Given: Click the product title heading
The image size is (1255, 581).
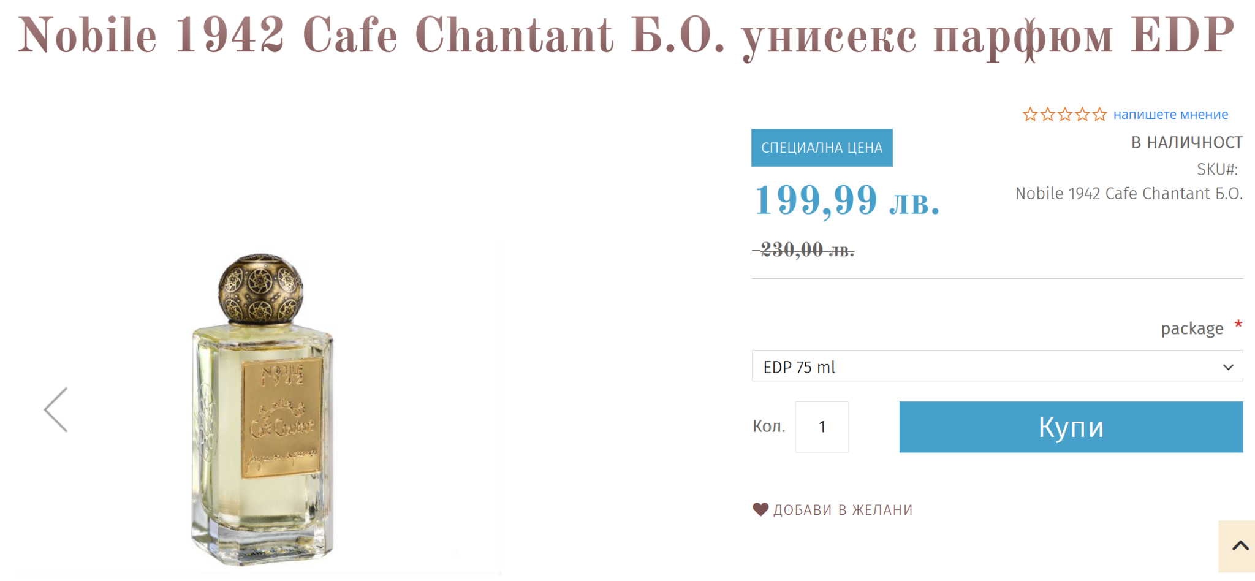Looking at the screenshot, I should click(626, 36).
